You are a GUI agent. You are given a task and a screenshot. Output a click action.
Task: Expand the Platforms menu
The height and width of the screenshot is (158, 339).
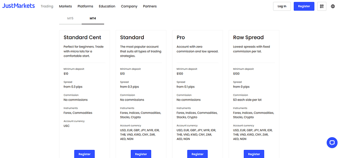click(x=85, y=6)
